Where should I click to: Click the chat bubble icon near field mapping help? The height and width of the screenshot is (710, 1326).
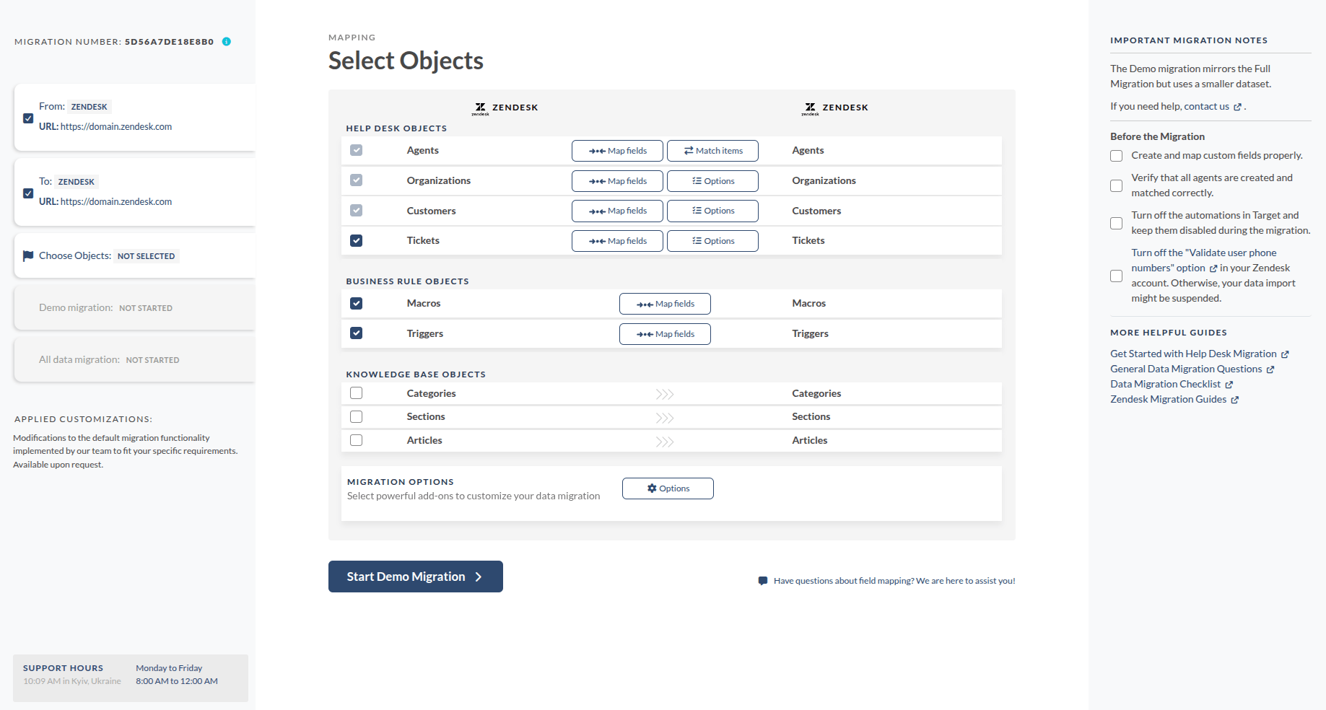click(763, 580)
